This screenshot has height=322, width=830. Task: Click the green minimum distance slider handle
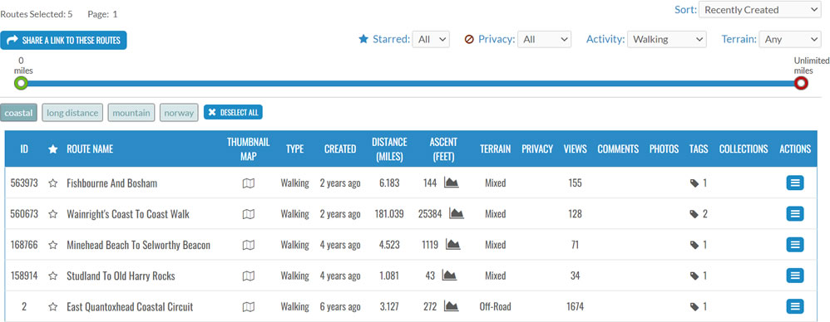(x=21, y=83)
